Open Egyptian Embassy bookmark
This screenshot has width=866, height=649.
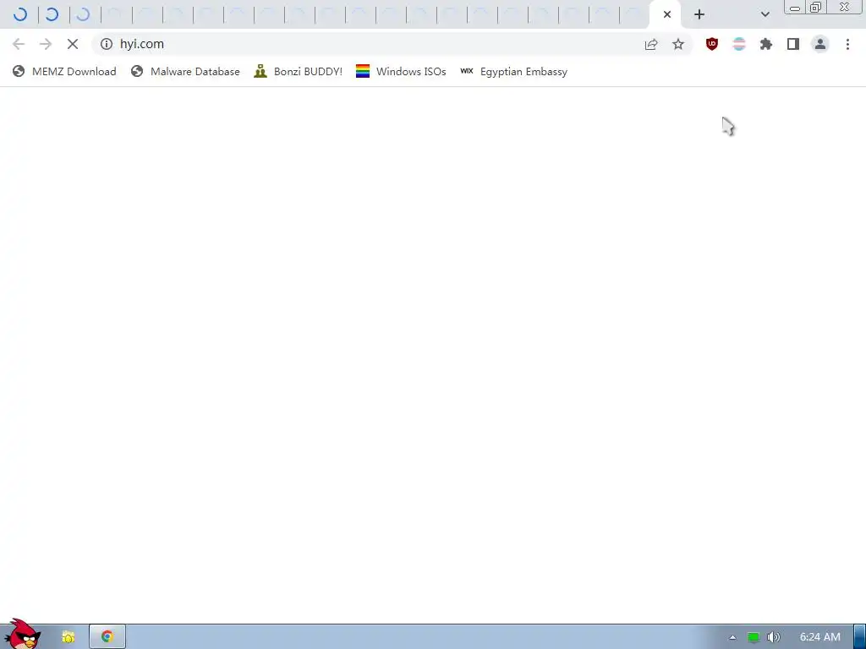513,71
